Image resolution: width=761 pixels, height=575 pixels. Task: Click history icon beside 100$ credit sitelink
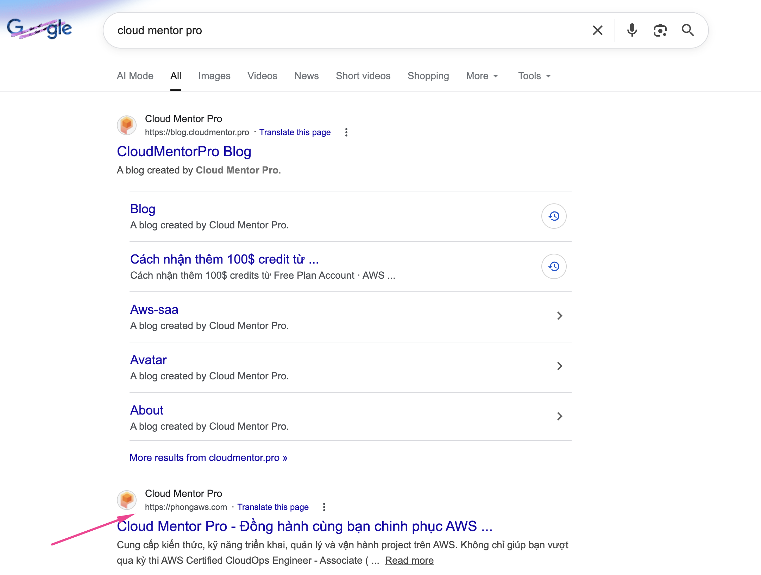click(x=554, y=266)
